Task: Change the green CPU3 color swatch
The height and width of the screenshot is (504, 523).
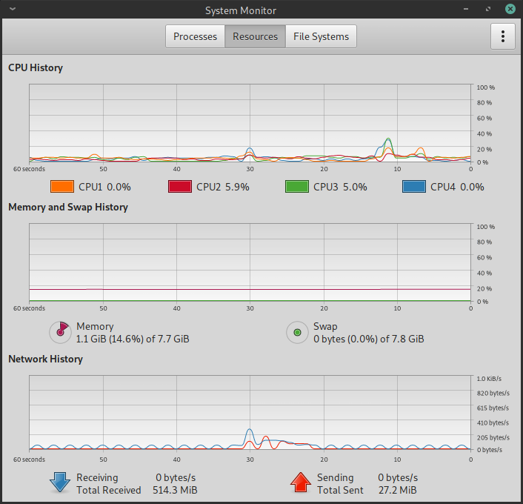Action: [x=297, y=187]
